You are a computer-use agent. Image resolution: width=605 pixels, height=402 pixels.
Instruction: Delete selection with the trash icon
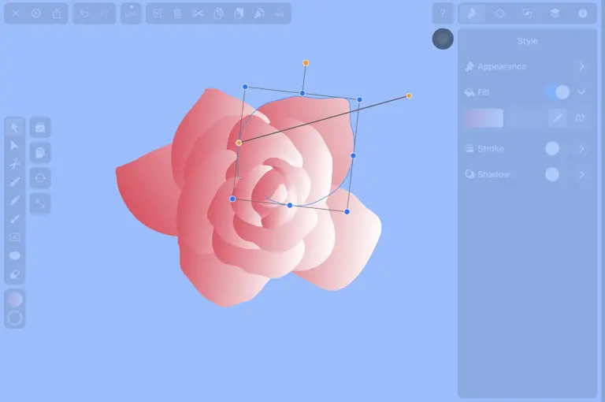click(177, 13)
